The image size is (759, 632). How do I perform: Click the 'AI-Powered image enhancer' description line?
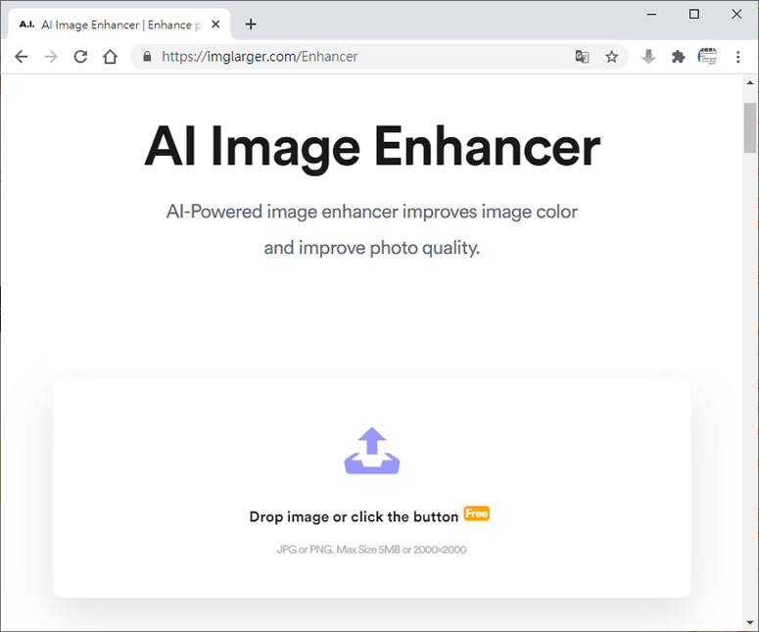point(372,212)
